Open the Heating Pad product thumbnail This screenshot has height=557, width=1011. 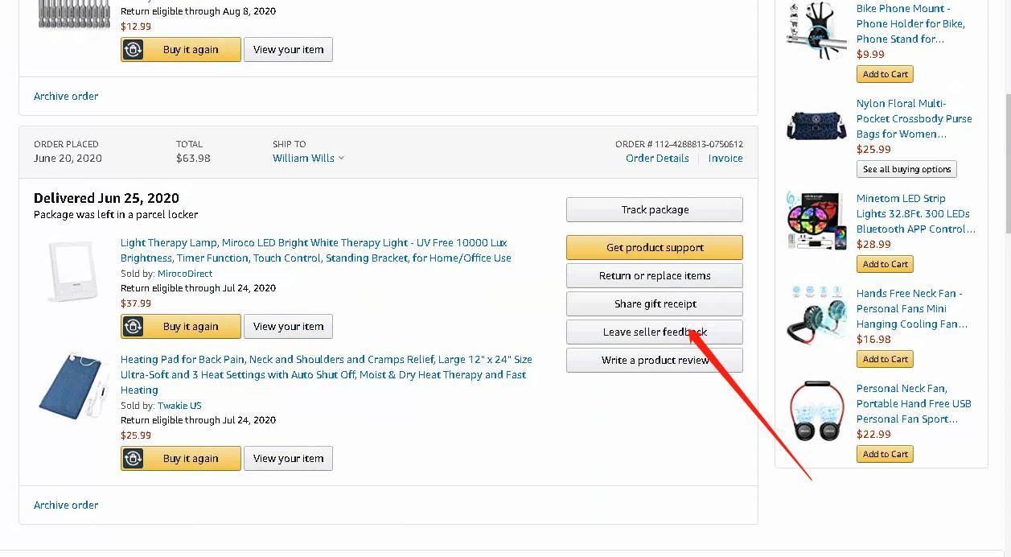(73, 385)
